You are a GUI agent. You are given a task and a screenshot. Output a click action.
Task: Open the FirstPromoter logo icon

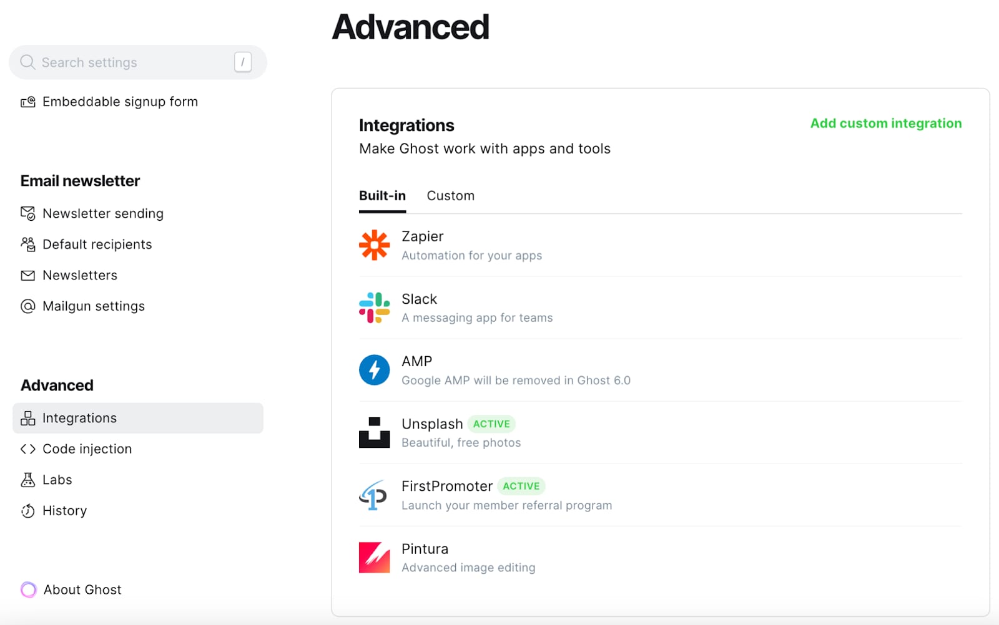click(374, 495)
